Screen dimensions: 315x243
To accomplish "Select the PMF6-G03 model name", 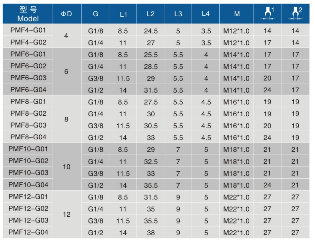I will [28, 78].
